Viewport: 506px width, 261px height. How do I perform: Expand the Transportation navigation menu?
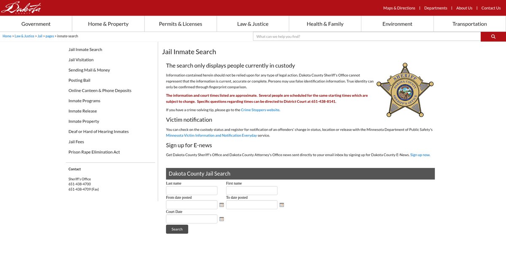click(x=469, y=24)
